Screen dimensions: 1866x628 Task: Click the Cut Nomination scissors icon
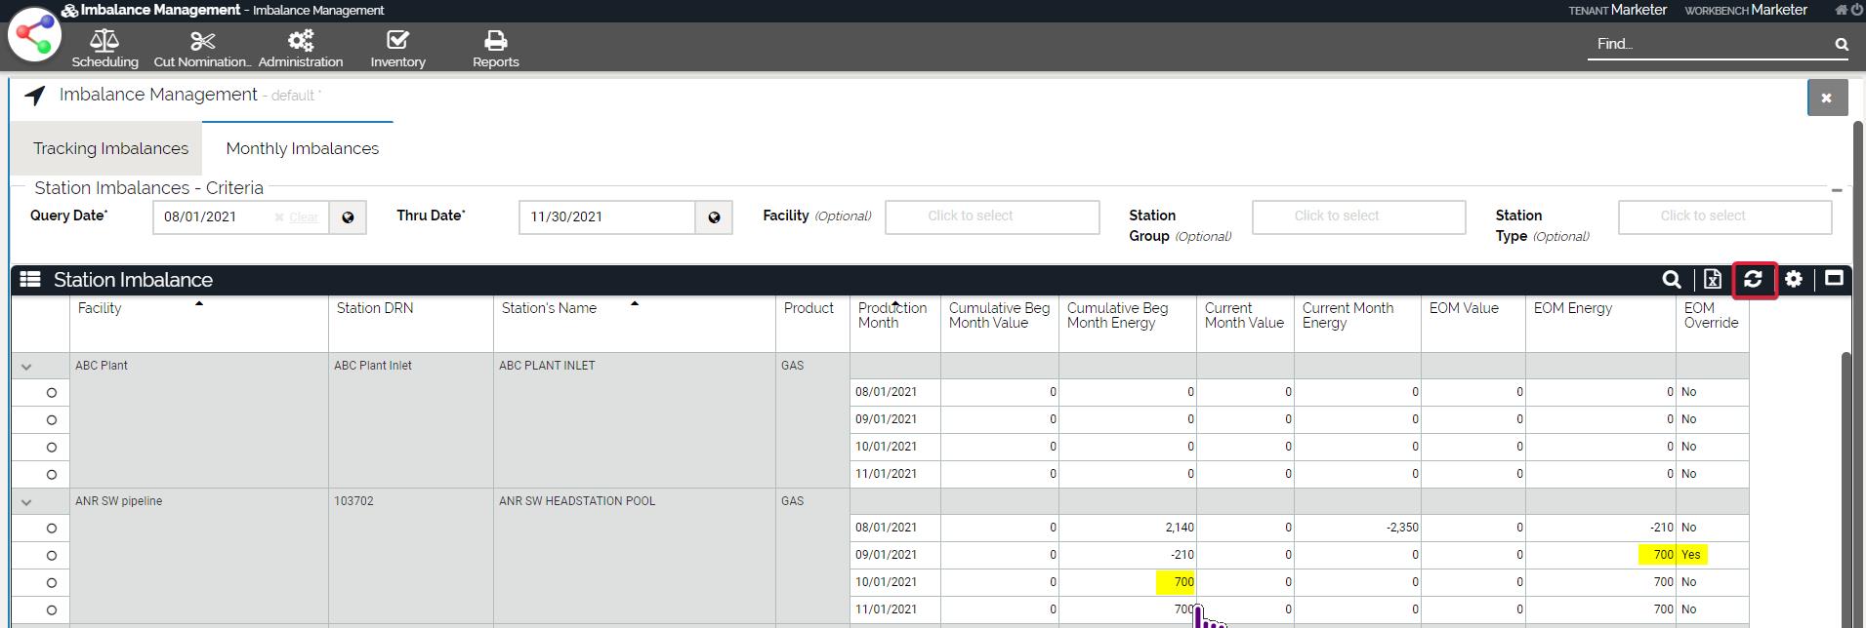pos(202,41)
